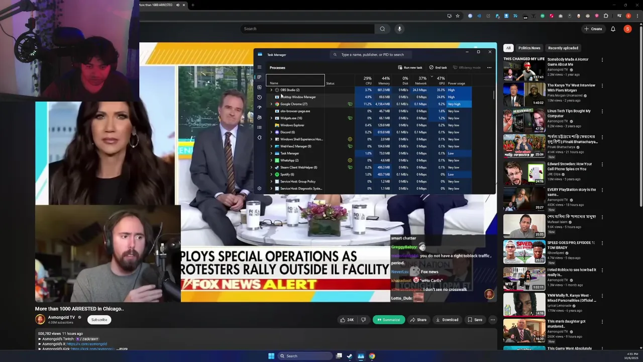Viewport: 643px width, 362px height.
Task: Open Startup apps page in Task Manager sidebar
Action: (x=259, y=107)
